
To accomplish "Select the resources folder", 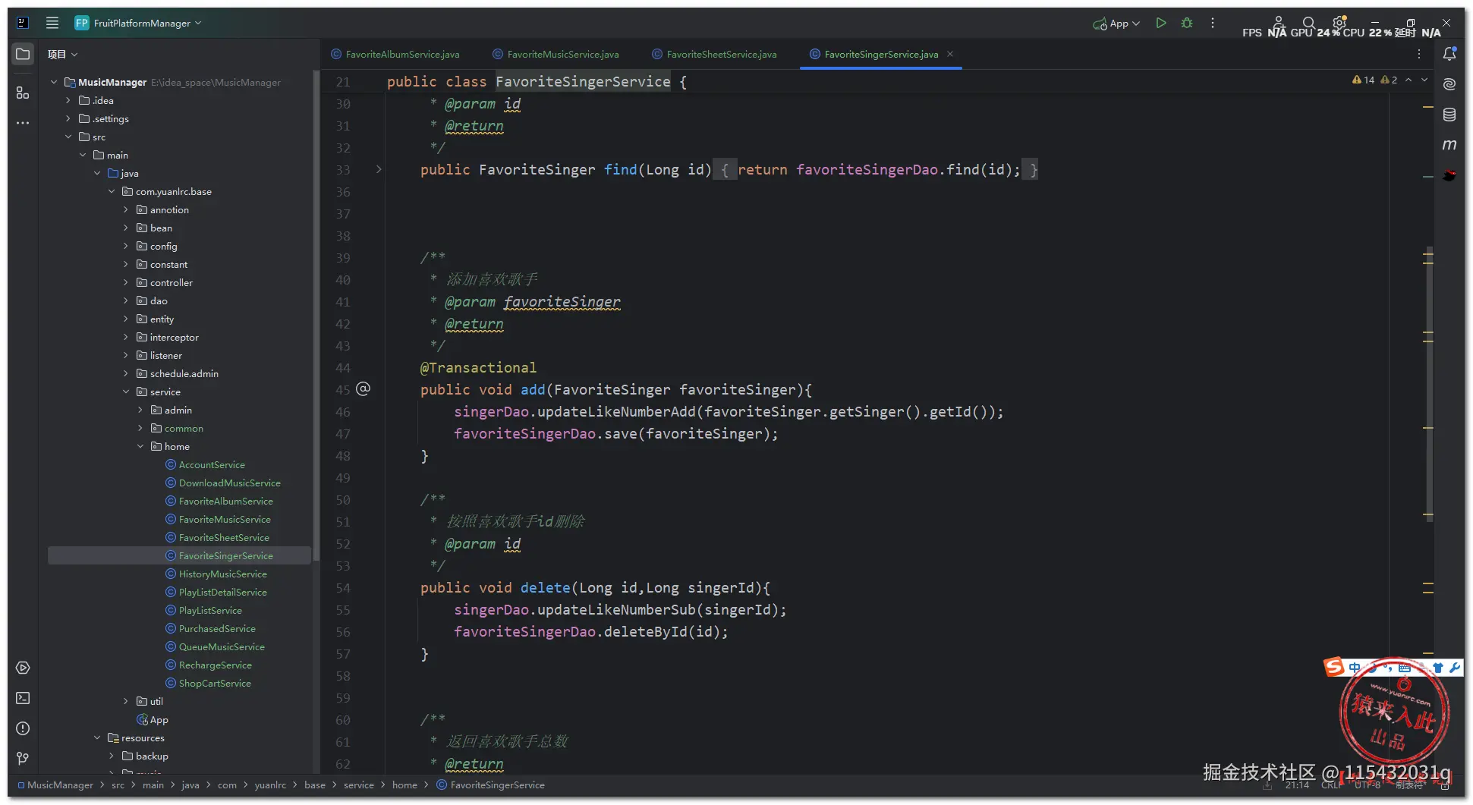I will click(x=143, y=737).
